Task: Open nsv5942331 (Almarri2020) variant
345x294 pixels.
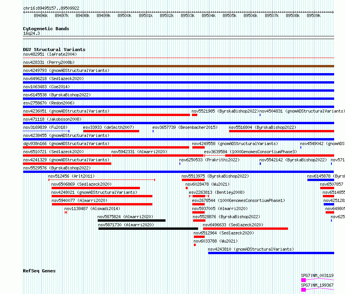Action: (139, 152)
